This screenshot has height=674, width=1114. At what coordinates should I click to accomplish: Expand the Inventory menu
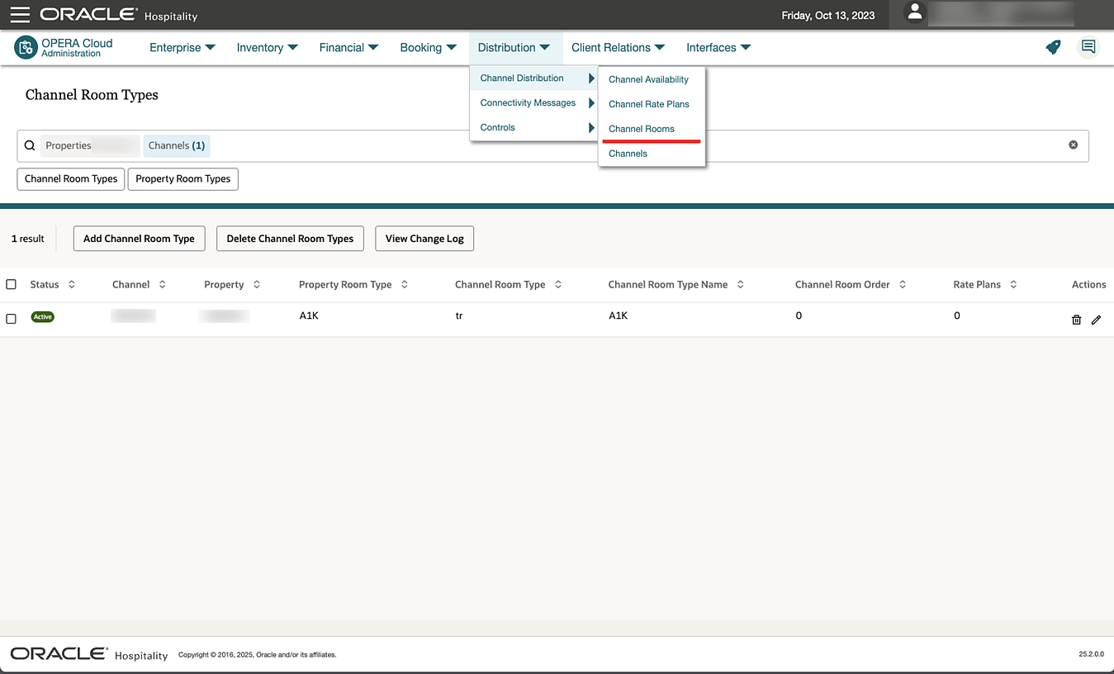coord(268,47)
